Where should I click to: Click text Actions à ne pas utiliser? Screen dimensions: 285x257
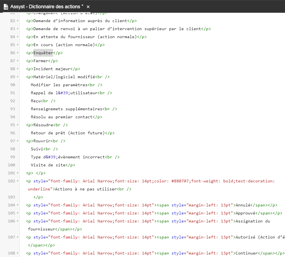86,189
